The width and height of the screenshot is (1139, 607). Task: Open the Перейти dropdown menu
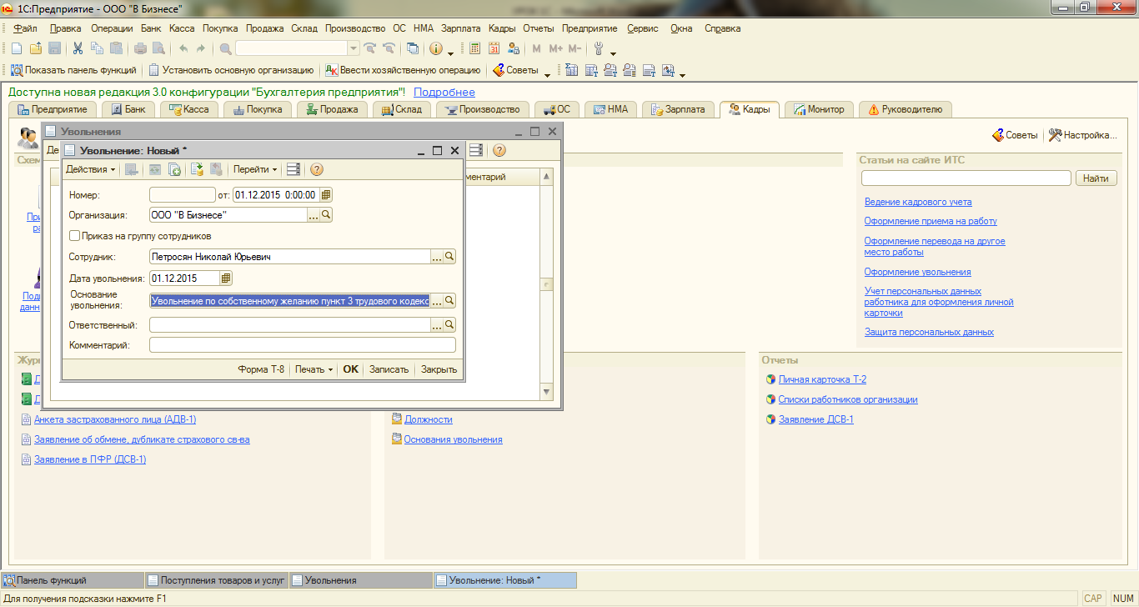(255, 169)
